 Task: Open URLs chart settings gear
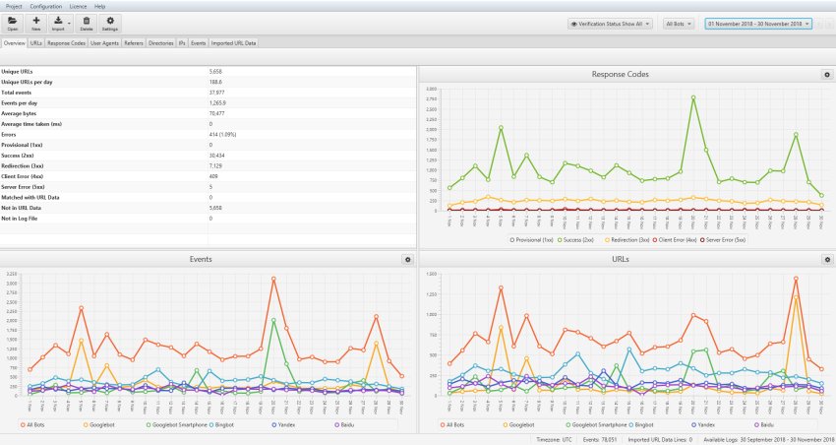[826, 259]
